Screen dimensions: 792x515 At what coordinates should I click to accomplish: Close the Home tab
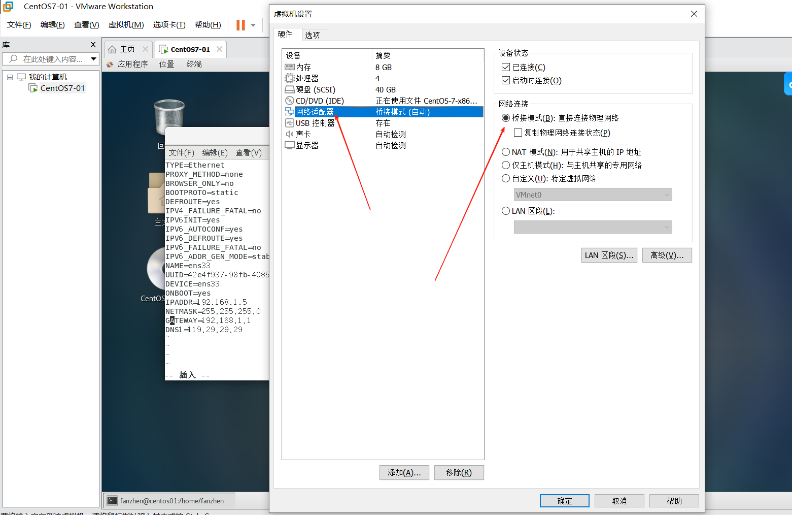[146, 49]
